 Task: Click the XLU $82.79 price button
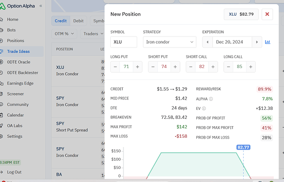241,14
